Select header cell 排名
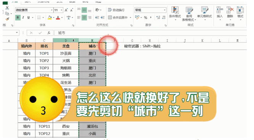254x140 pixels. (x=44, y=46)
